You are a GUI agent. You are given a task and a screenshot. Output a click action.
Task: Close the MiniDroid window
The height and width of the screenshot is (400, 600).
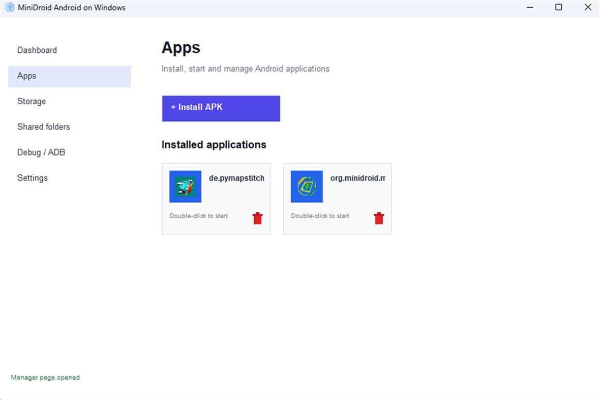pyautogui.click(x=588, y=7)
